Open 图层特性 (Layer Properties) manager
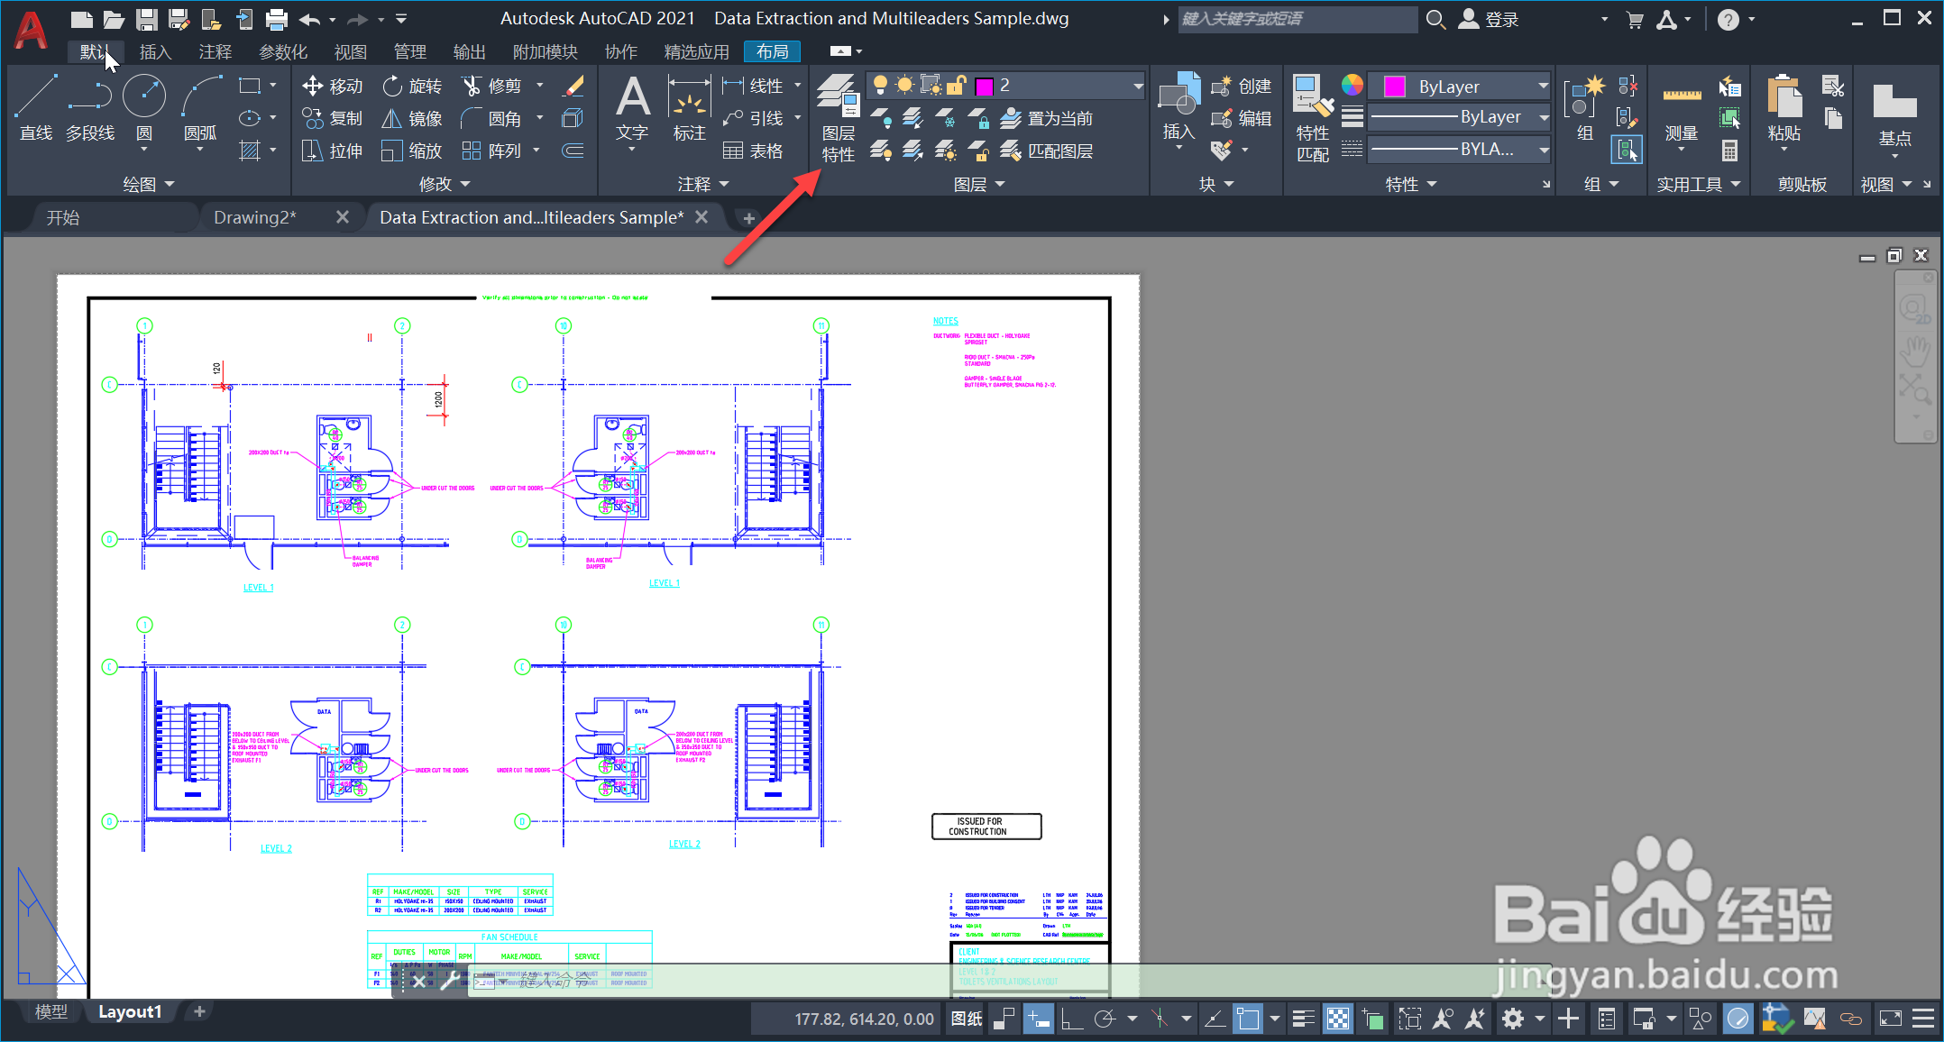Viewport: 1944px width, 1042px height. (839, 118)
